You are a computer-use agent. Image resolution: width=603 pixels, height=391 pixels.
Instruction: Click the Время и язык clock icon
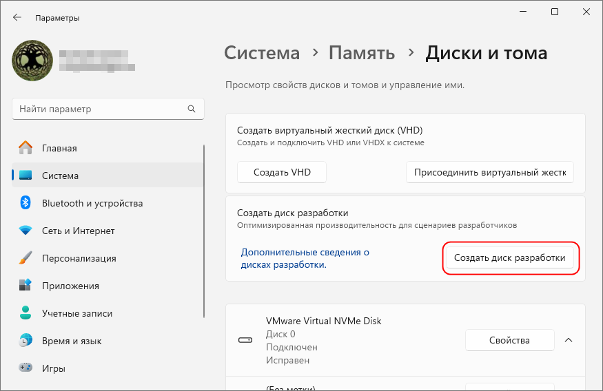(x=25, y=341)
